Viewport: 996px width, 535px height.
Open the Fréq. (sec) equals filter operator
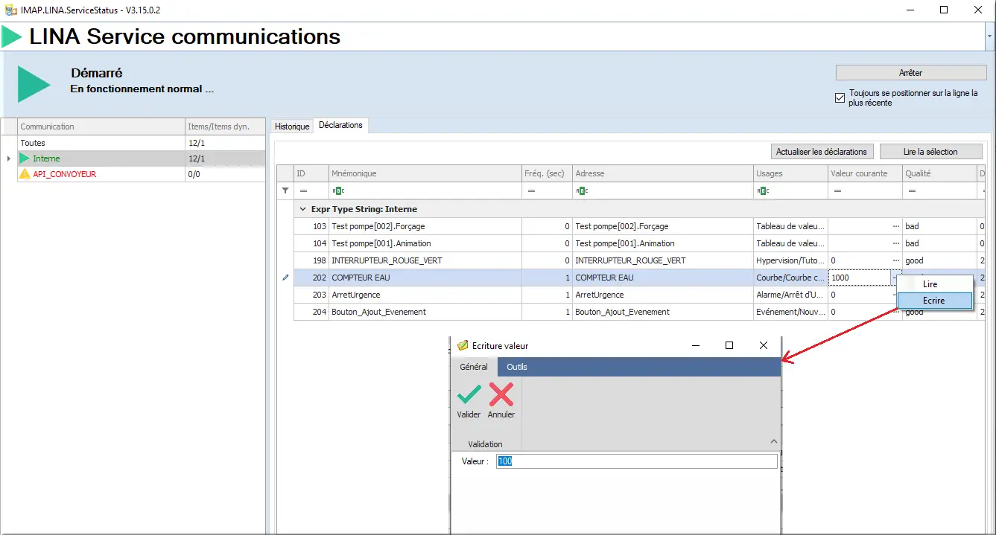click(x=531, y=191)
